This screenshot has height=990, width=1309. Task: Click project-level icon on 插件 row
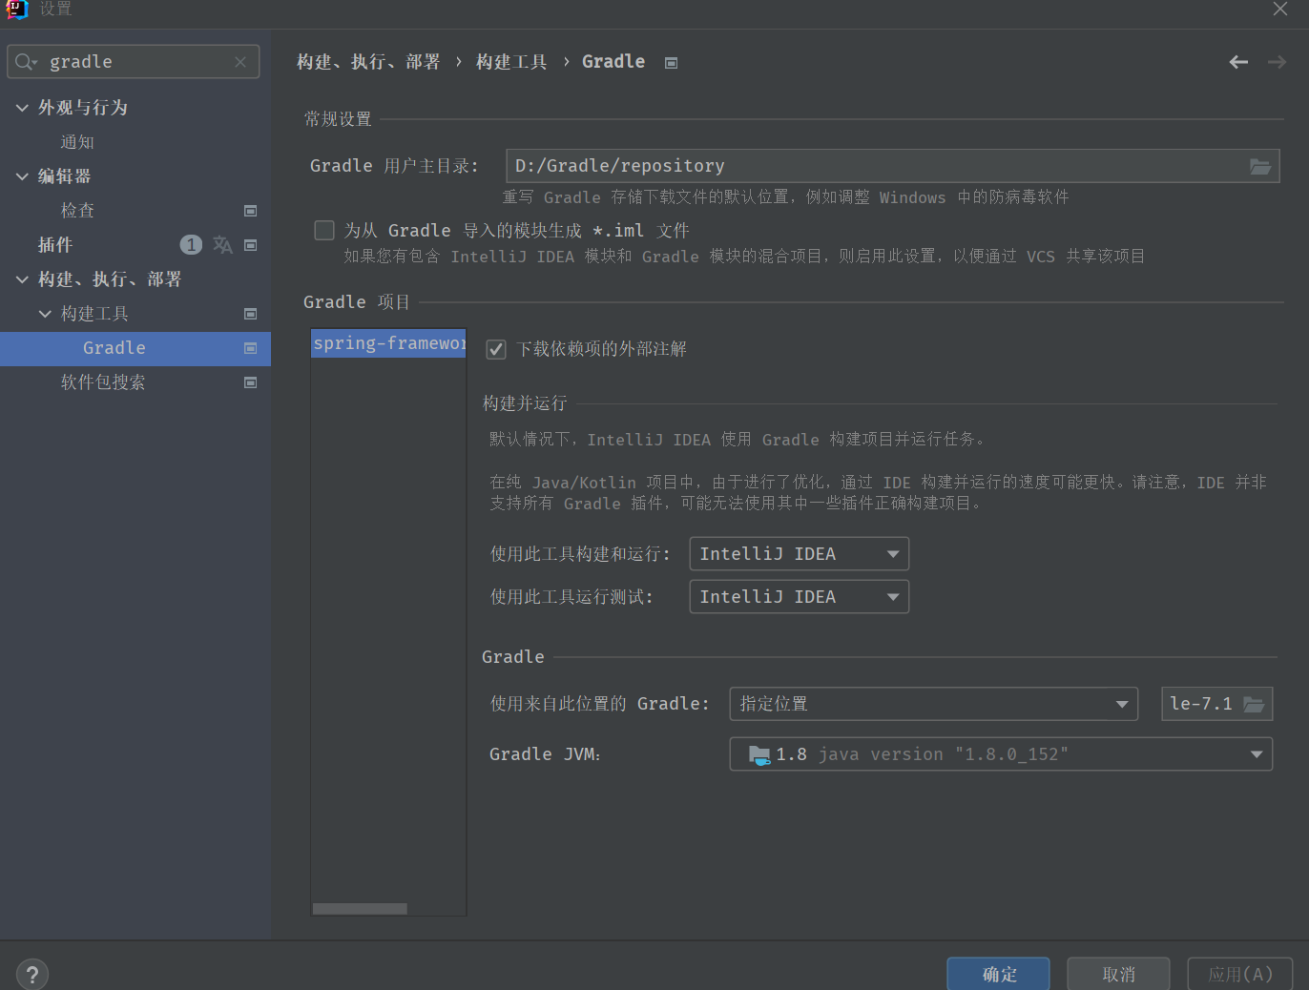(x=251, y=245)
